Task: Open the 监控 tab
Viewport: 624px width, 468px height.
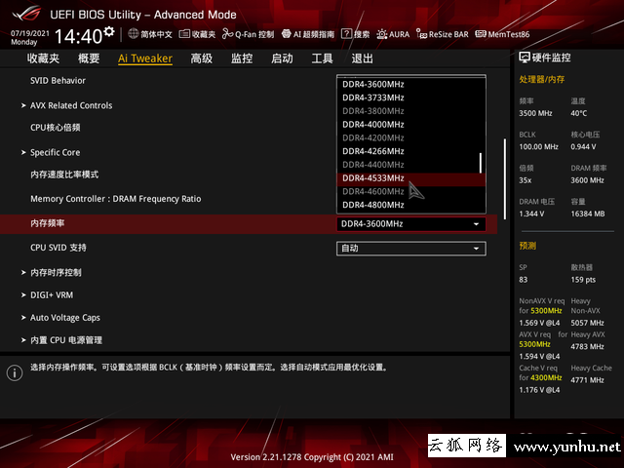Action: pos(242,58)
